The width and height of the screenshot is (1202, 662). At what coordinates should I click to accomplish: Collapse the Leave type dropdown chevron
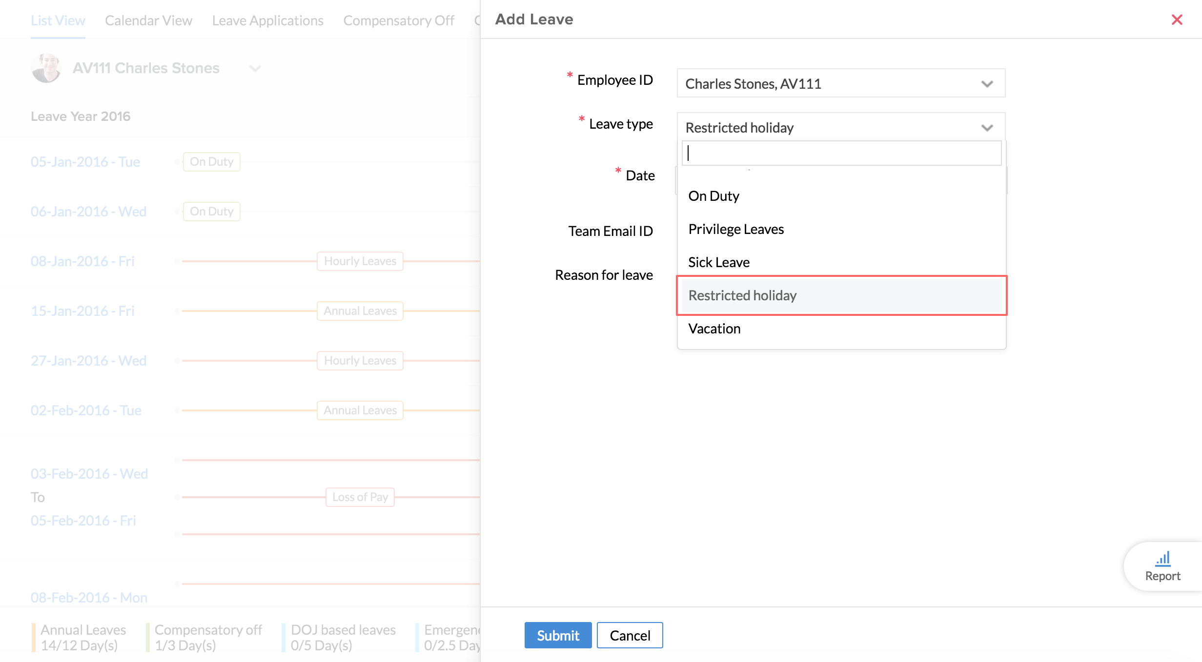[x=987, y=128]
